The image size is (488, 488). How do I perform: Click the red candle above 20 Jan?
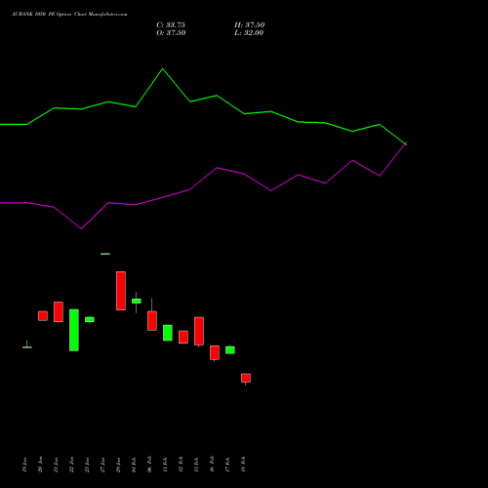pos(43,316)
